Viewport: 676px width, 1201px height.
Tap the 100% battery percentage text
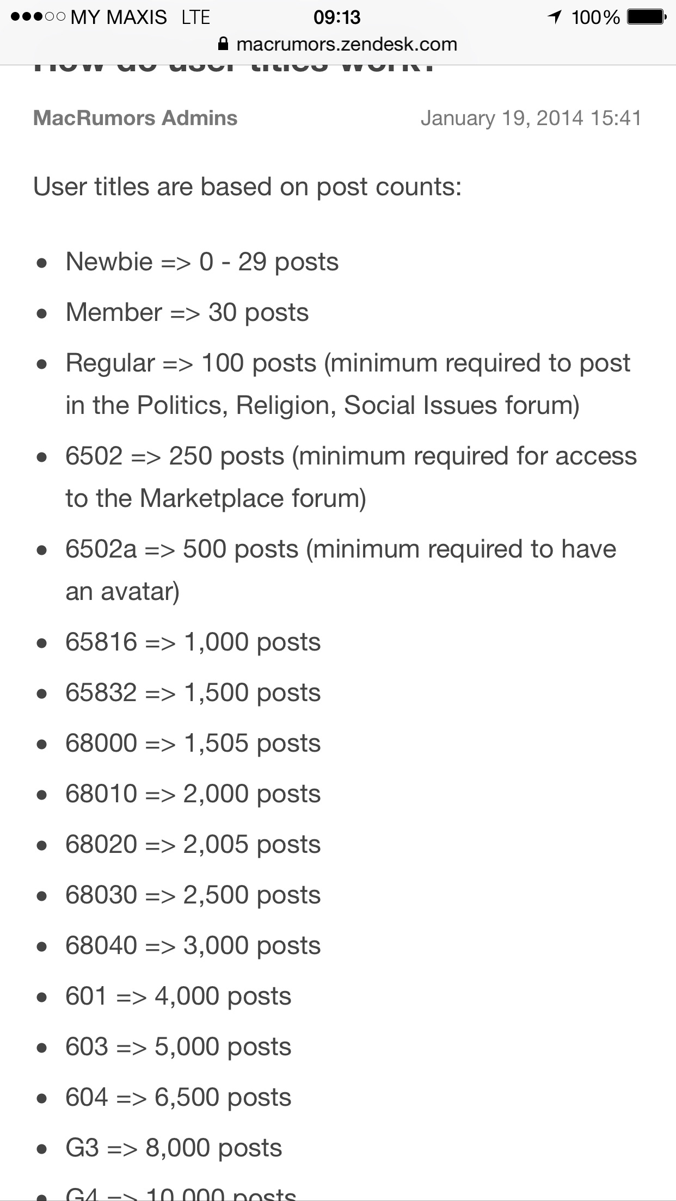pos(595,17)
